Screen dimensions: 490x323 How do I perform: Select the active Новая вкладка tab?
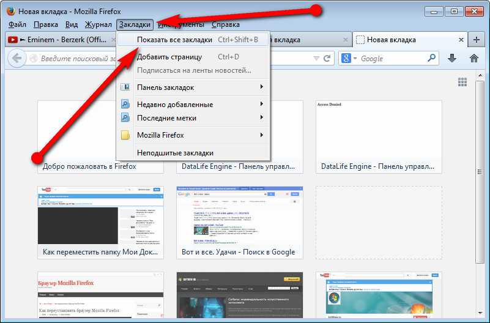410,40
